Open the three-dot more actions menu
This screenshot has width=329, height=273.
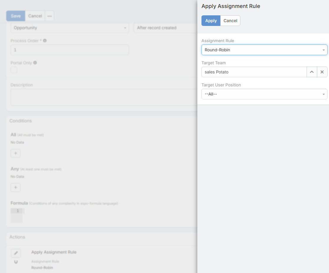pos(49,16)
